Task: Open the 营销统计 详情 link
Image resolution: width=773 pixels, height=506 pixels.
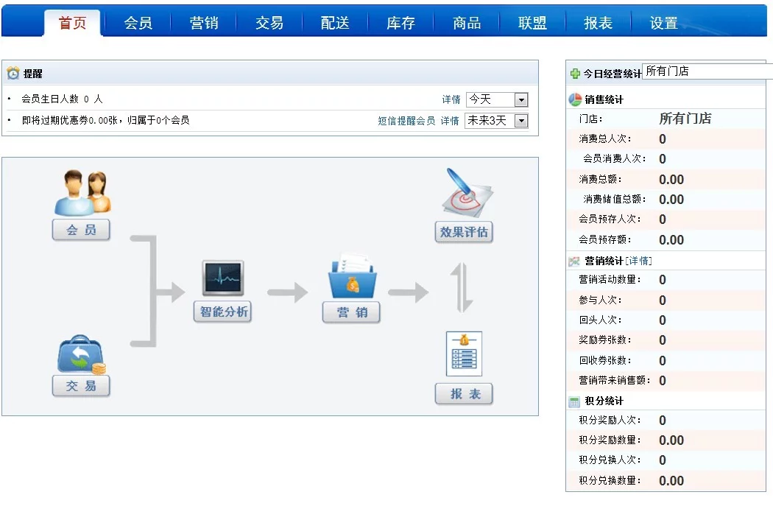Action: [x=639, y=261]
